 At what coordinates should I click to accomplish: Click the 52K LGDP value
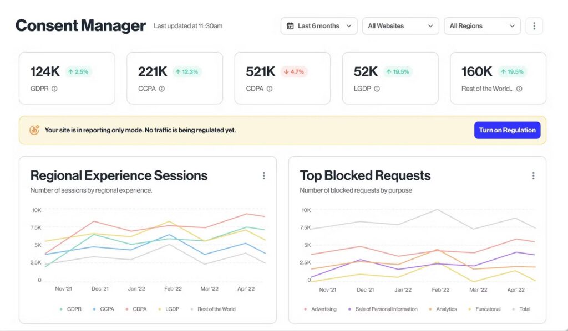366,71
